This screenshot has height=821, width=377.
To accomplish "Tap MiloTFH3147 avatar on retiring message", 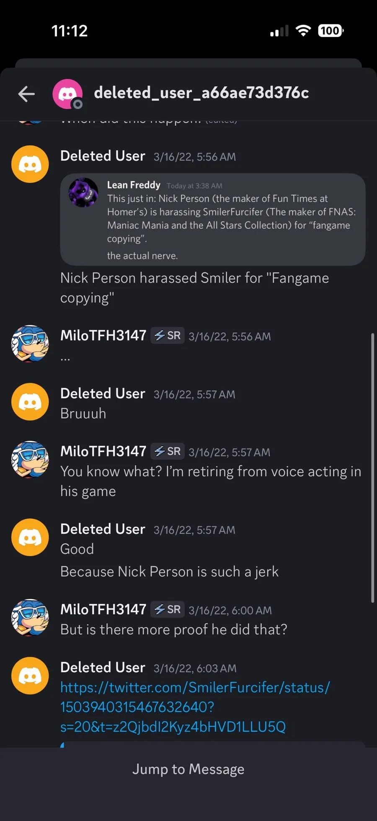I will coord(30,459).
